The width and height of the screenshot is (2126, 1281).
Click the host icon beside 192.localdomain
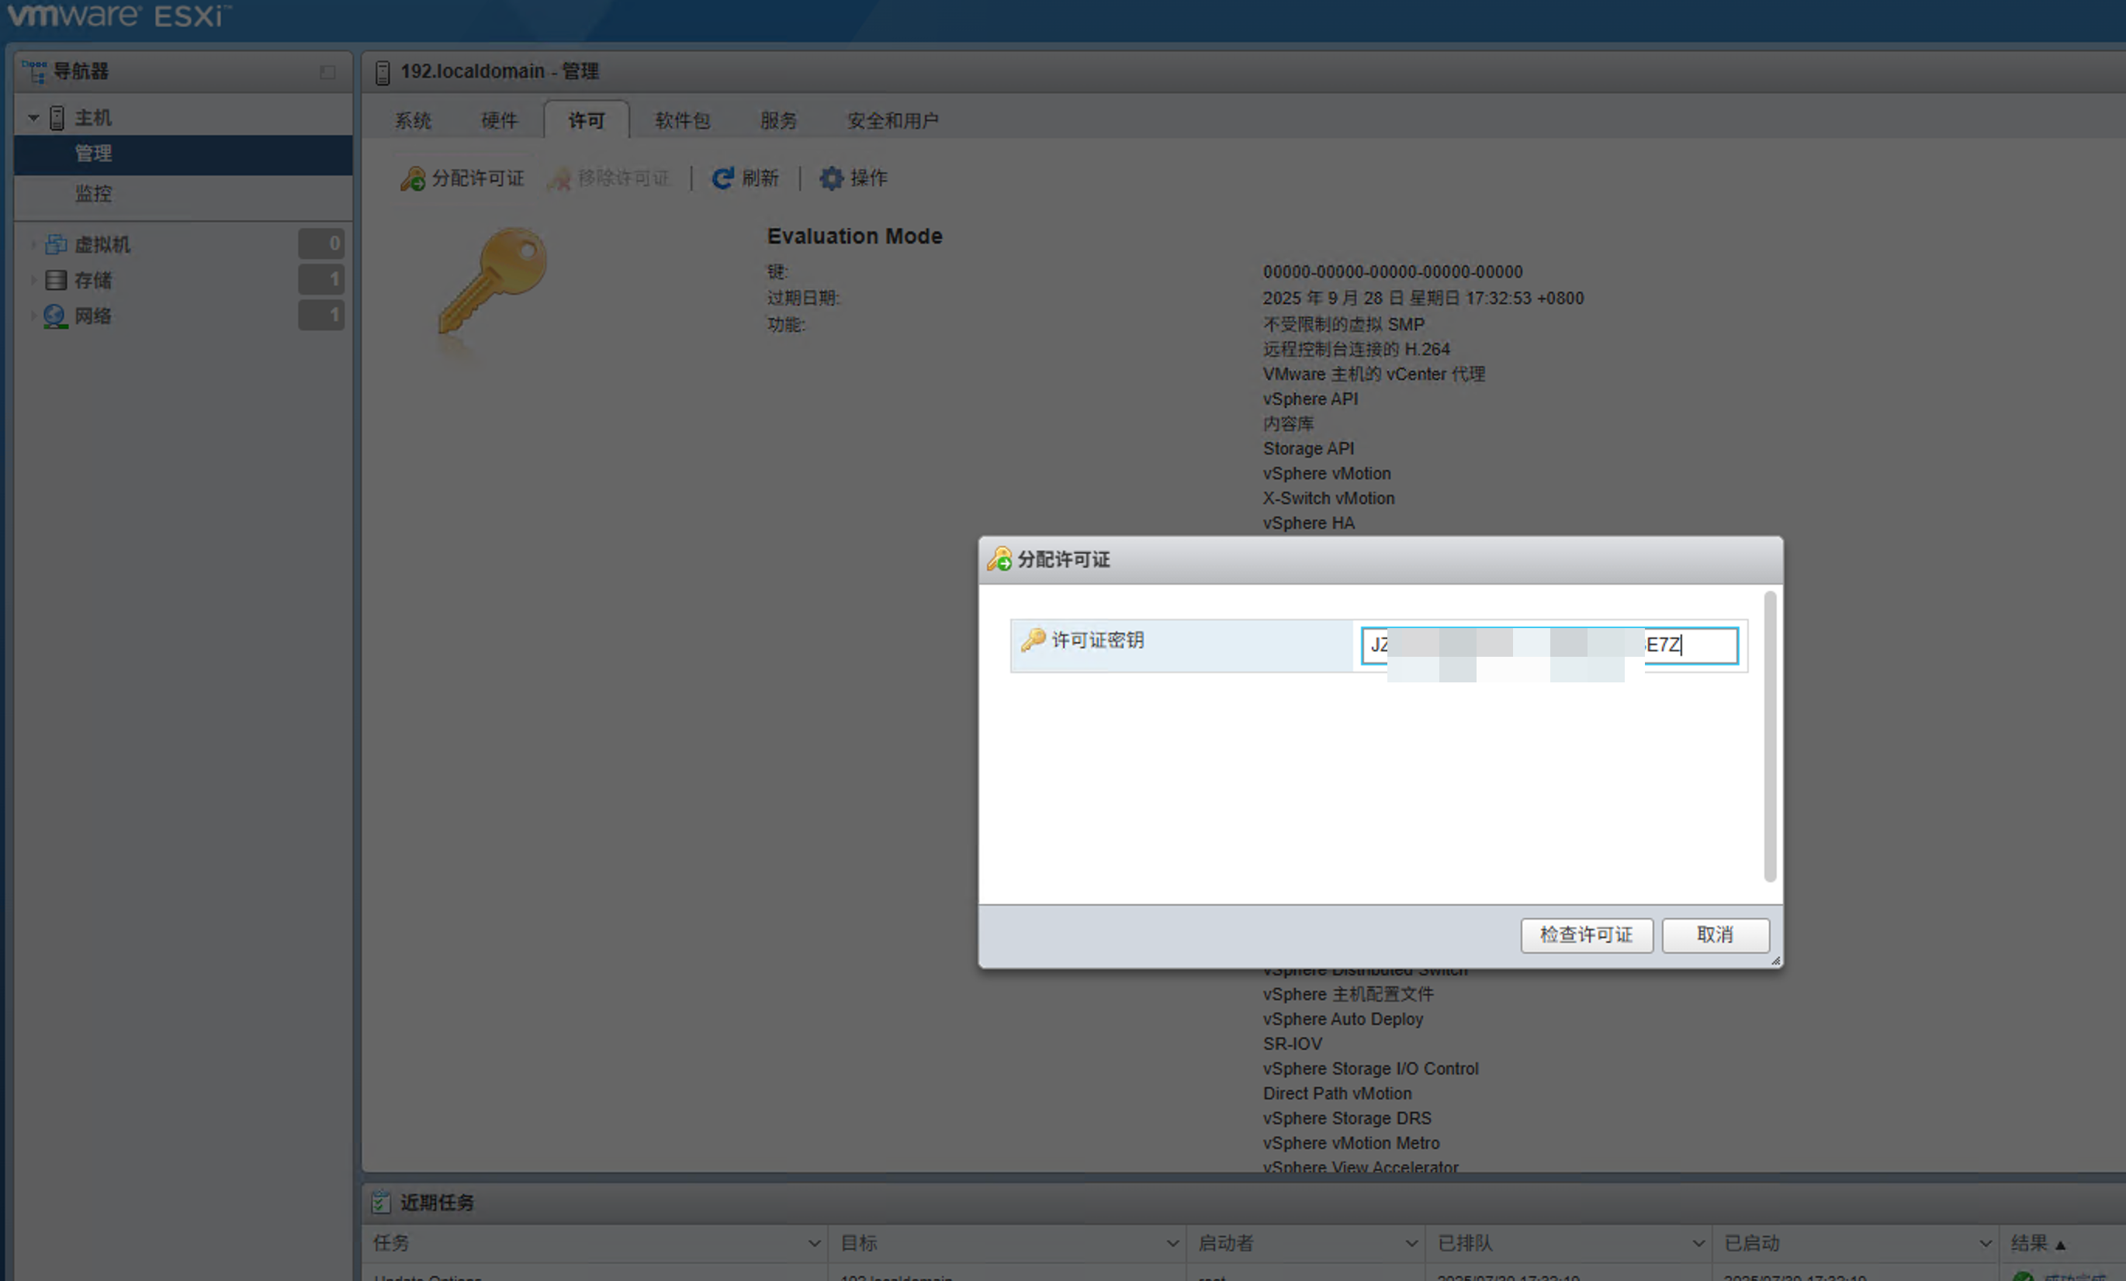pyautogui.click(x=383, y=72)
